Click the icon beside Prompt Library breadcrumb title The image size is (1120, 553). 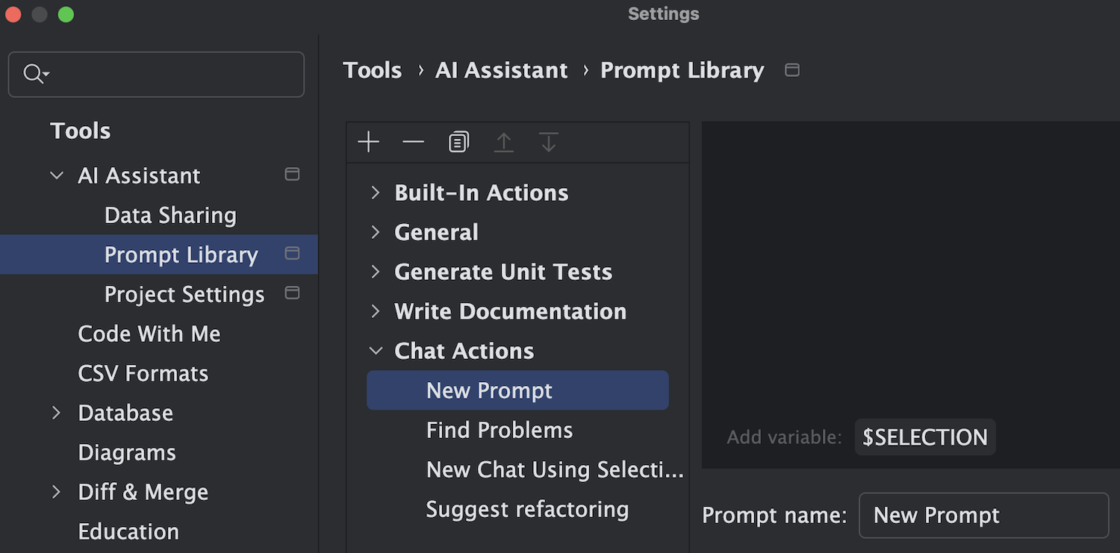point(792,70)
